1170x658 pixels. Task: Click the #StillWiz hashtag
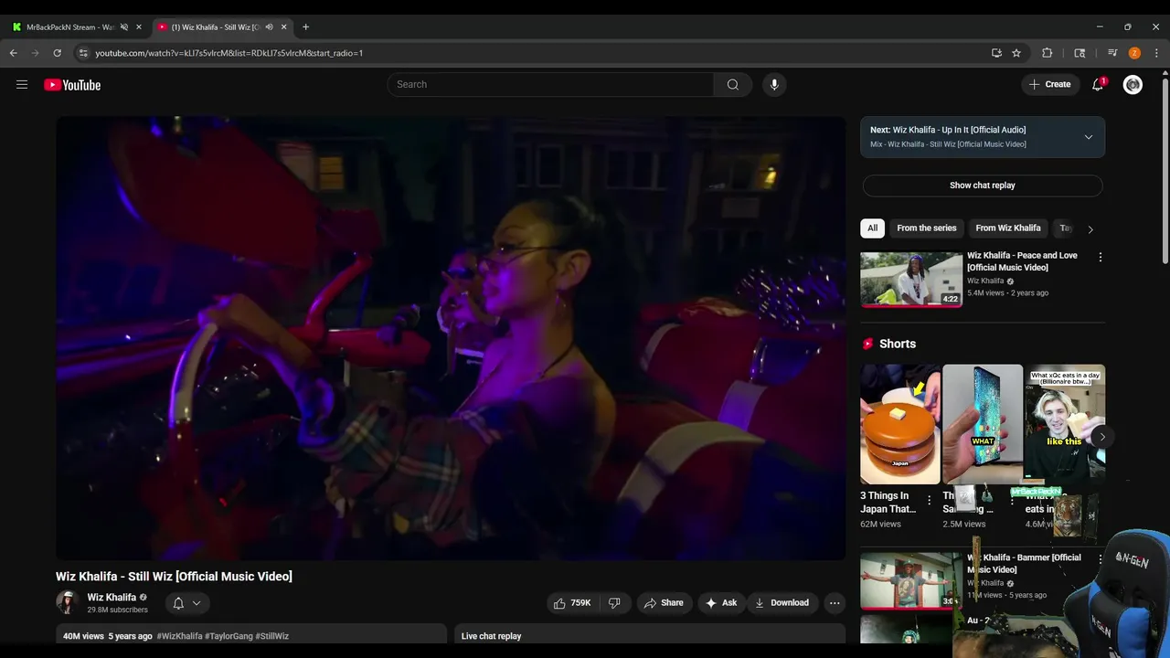[272, 636]
